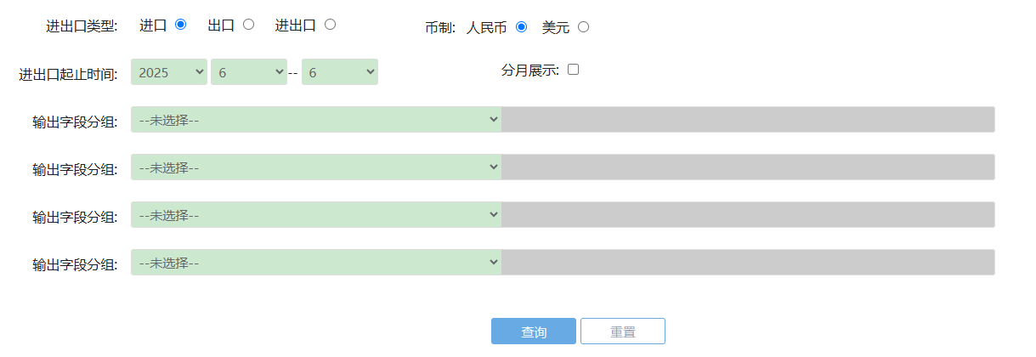The image size is (1036, 357).
Task: Open the start month dropdown
Action: tap(249, 72)
